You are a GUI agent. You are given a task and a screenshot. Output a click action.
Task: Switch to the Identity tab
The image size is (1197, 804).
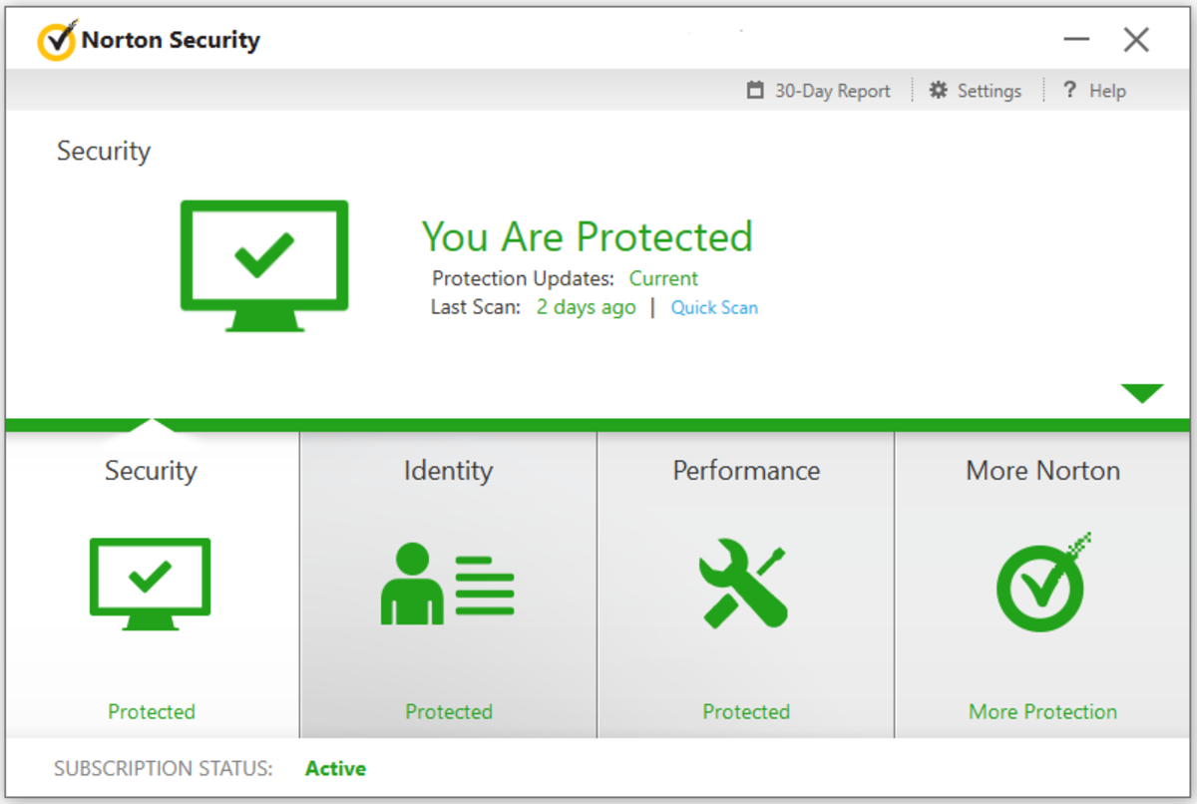coord(447,471)
